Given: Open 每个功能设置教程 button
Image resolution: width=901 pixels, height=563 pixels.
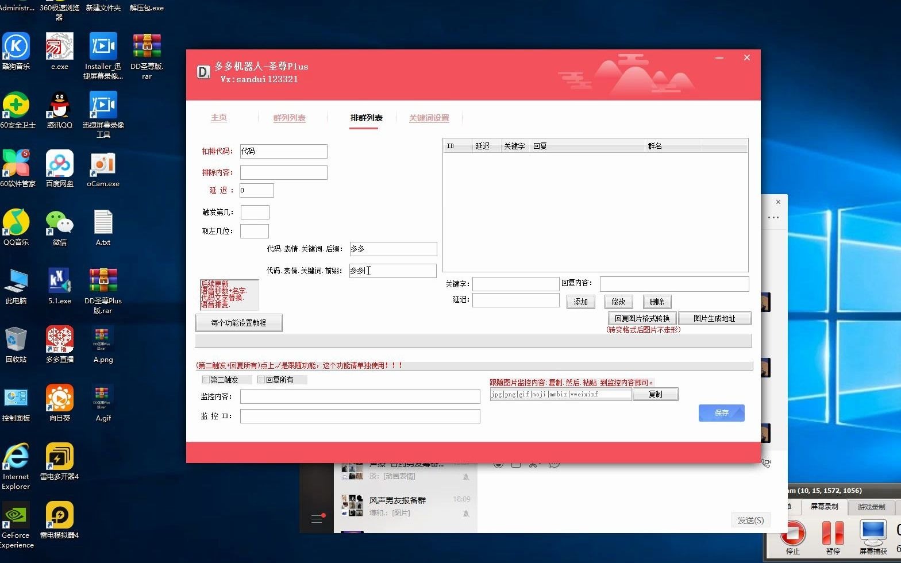Looking at the screenshot, I should pos(238,323).
